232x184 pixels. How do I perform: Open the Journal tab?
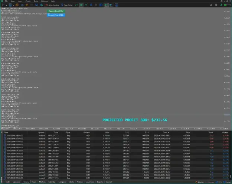109,182
